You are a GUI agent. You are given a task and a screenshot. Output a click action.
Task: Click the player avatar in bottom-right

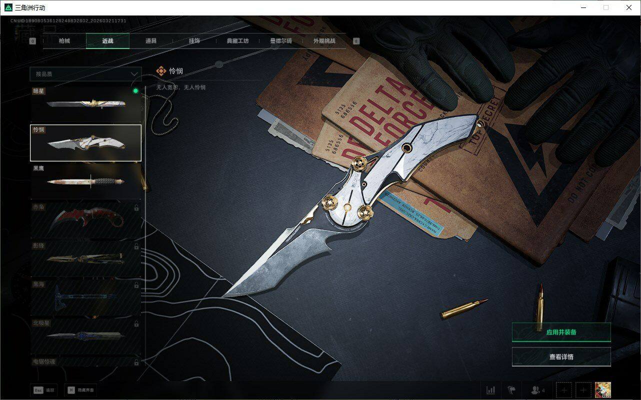pos(602,390)
